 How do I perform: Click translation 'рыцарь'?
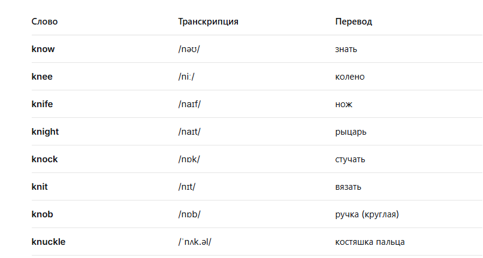tap(351, 132)
